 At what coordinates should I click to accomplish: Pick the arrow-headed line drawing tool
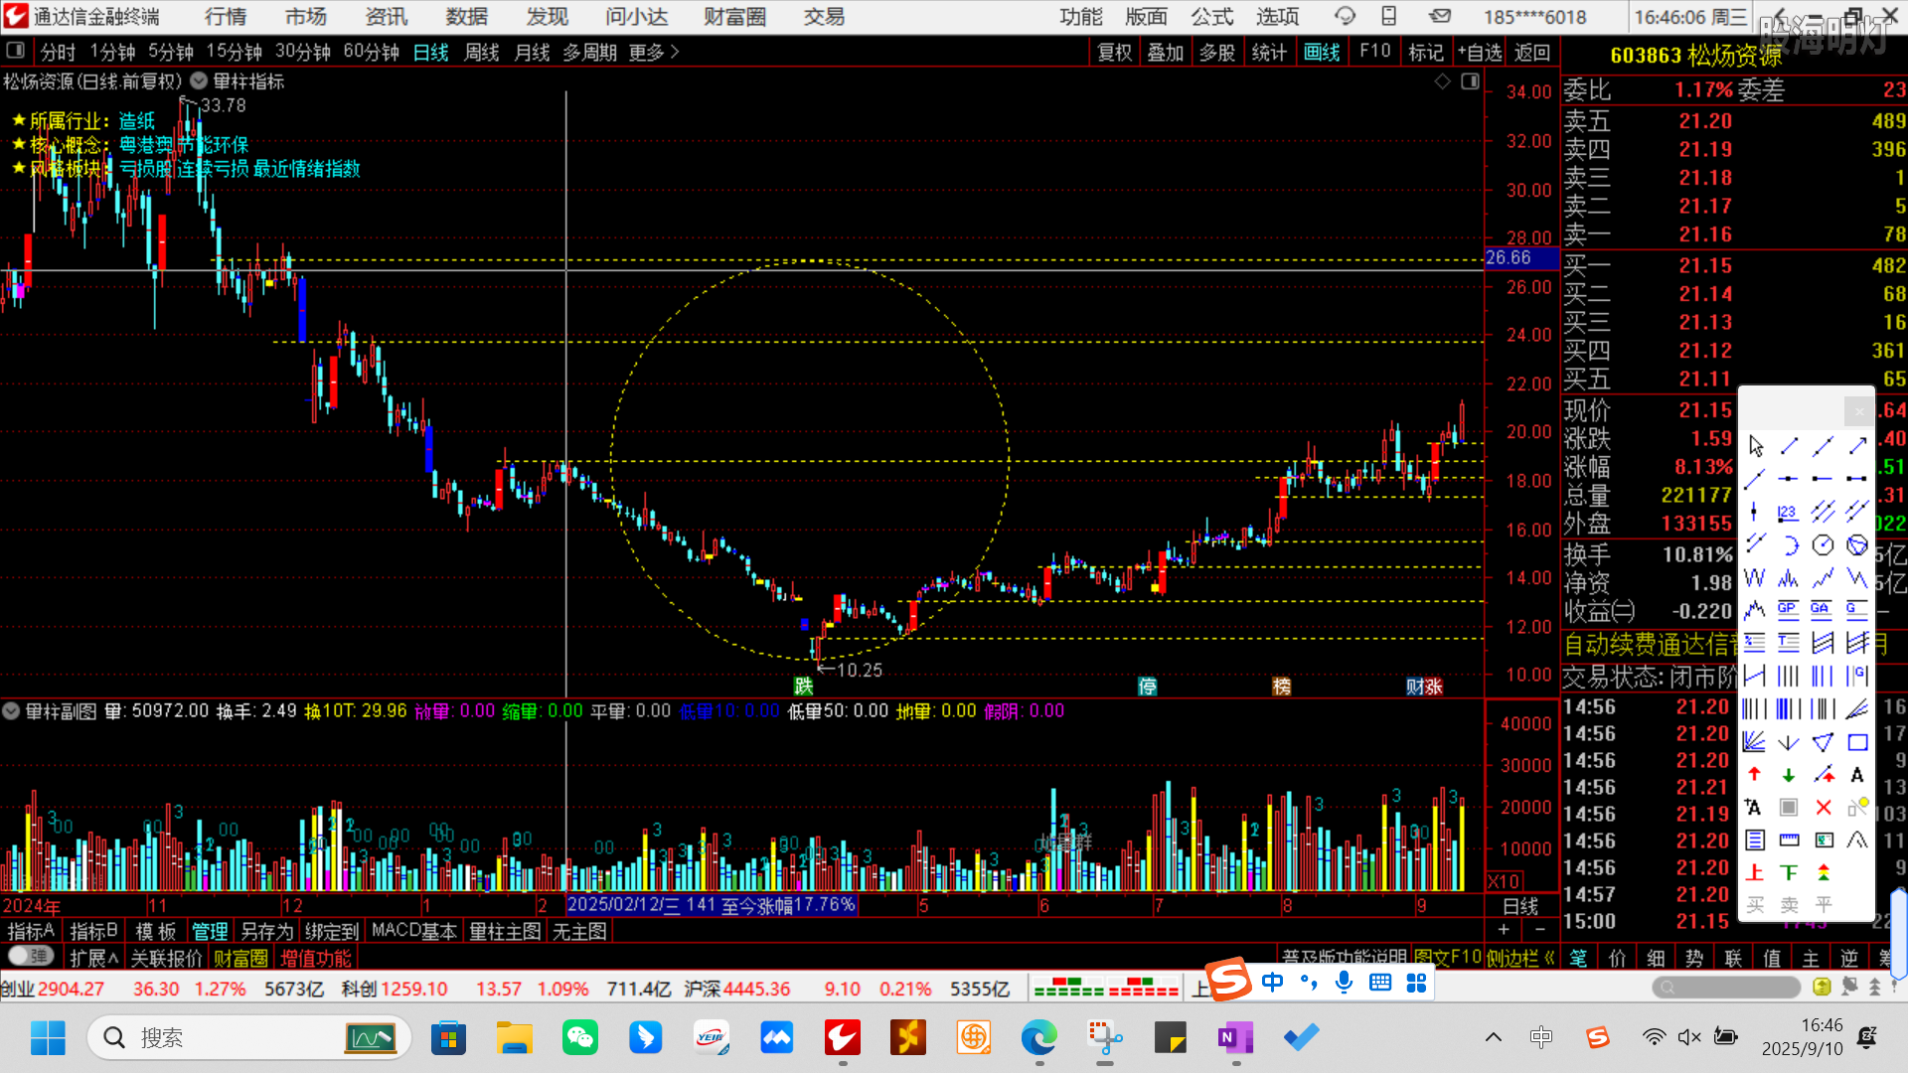1856,446
